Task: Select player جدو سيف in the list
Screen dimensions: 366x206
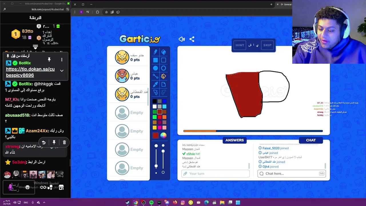Action: point(128,57)
